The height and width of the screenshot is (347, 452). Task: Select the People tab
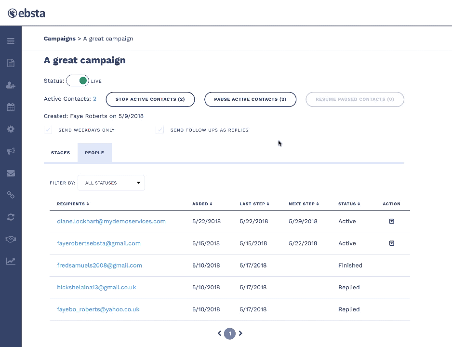(94, 153)
